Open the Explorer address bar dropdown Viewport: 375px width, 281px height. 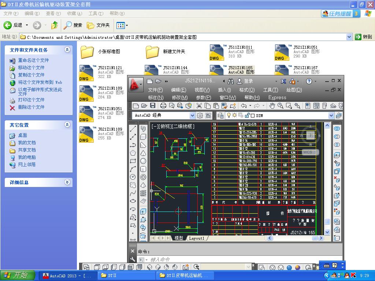(349, 37)
